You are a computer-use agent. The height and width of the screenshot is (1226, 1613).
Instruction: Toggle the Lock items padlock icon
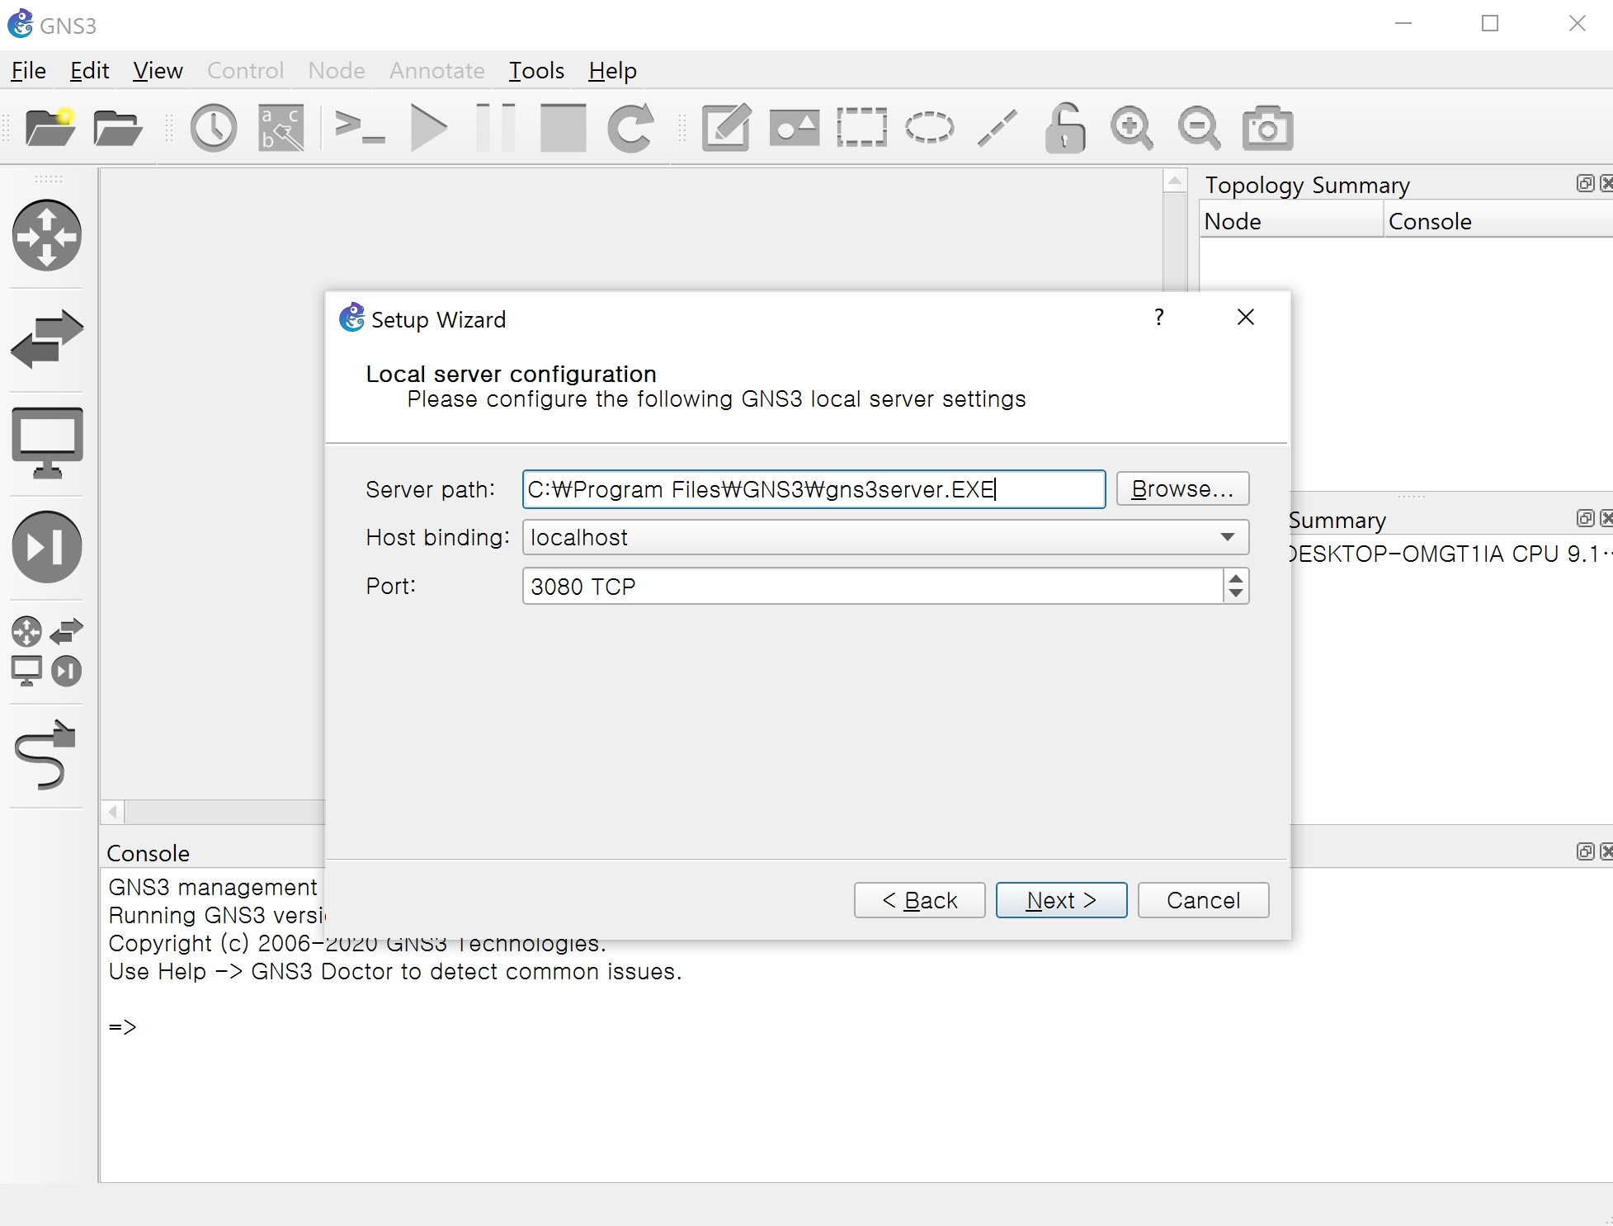point(1064,128)
